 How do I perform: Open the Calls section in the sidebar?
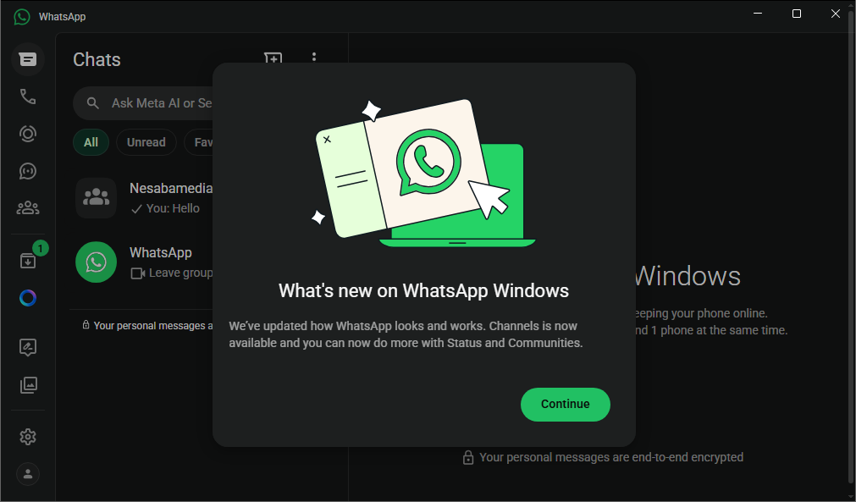pyautogui.click(x=28, y=97)
